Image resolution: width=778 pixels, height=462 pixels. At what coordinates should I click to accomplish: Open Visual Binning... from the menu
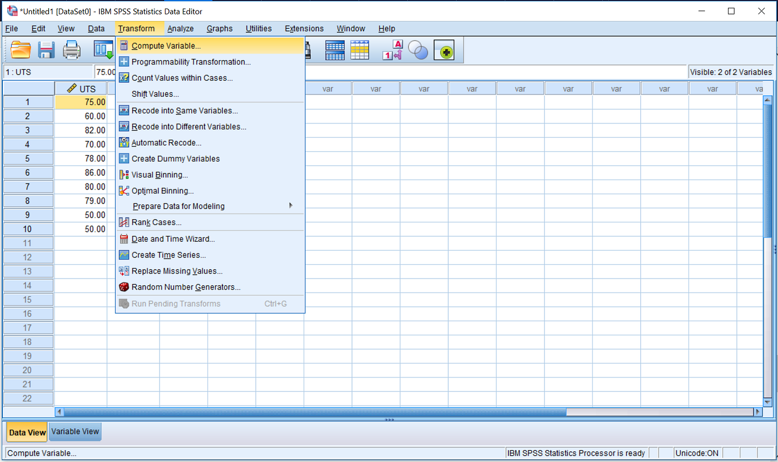pyautogui.click(x=210, y=175)
